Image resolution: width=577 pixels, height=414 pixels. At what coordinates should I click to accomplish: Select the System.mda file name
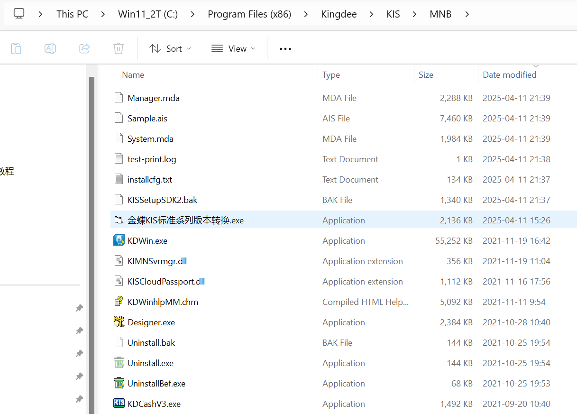tap(150, 138)
